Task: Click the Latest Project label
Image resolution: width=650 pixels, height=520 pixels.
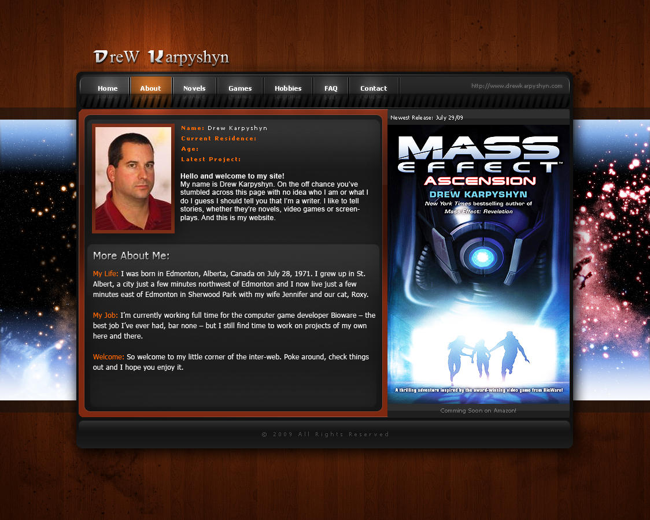Action: click(x=211, y=159)
